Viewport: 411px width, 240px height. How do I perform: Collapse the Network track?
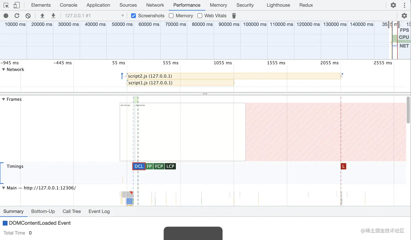click(4, 70)
